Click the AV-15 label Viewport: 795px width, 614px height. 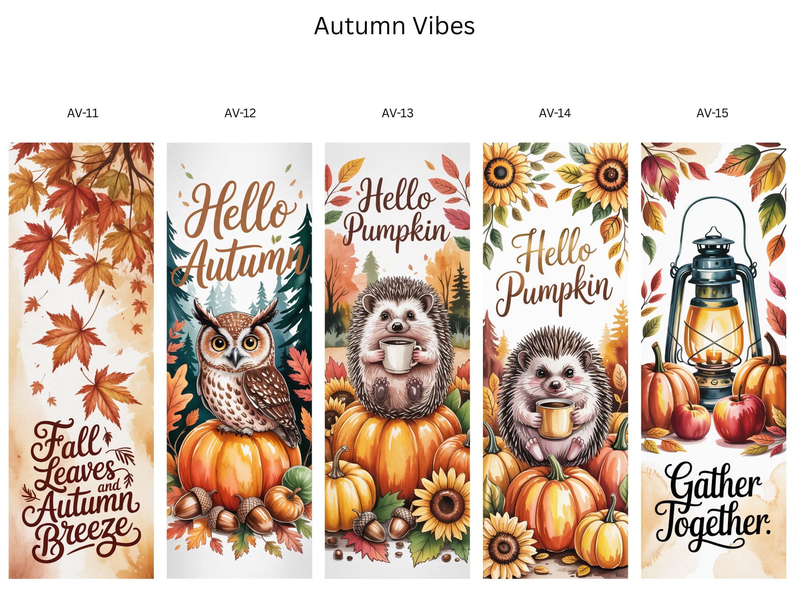(x=712, y=113)
